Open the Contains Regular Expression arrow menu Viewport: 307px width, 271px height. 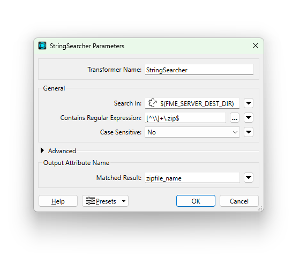coord(249,118)
